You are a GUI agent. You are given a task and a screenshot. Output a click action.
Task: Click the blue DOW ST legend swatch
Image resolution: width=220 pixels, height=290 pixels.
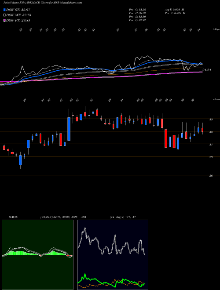pos(4,10)
